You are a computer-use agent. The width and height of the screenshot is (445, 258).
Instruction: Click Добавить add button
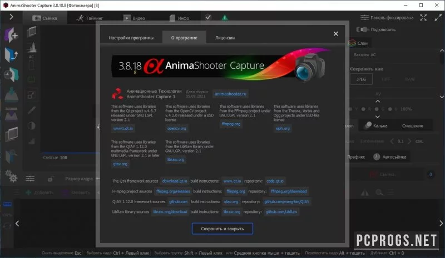(x=39, y=193)
